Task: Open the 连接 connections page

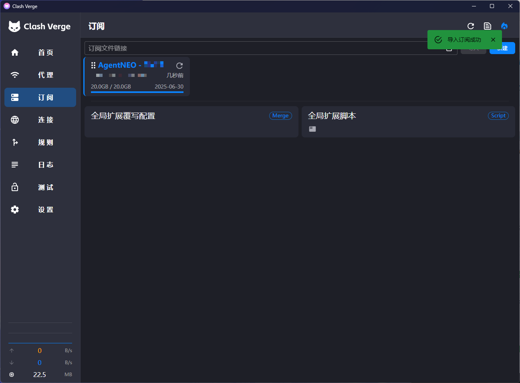Action: coord(40,120)
